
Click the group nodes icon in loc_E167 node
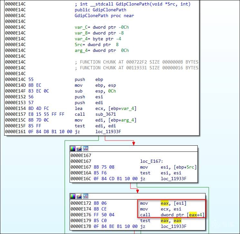click(86, 149)
